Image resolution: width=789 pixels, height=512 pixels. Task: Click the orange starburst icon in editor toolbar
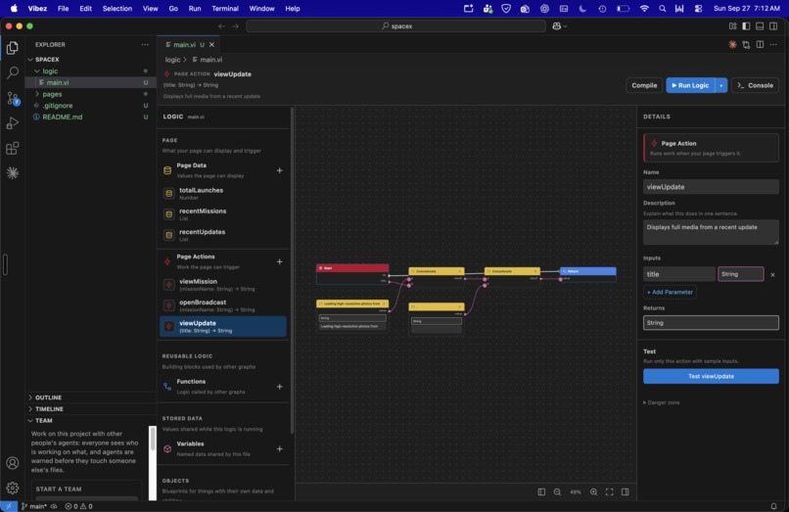pos(732,45)
